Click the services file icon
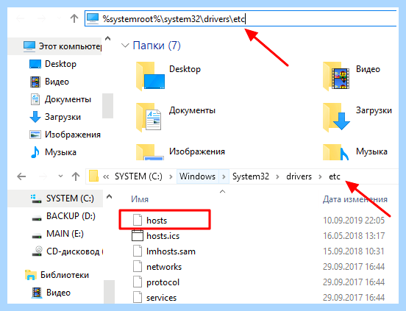406x311 pixels. pyautogui.click(x=138, y=297)
